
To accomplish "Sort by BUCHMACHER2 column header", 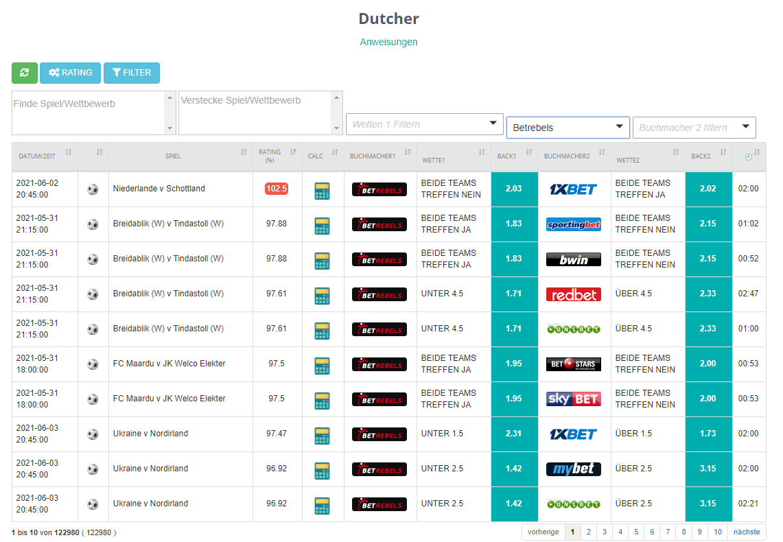I will [x=574, y=156].
